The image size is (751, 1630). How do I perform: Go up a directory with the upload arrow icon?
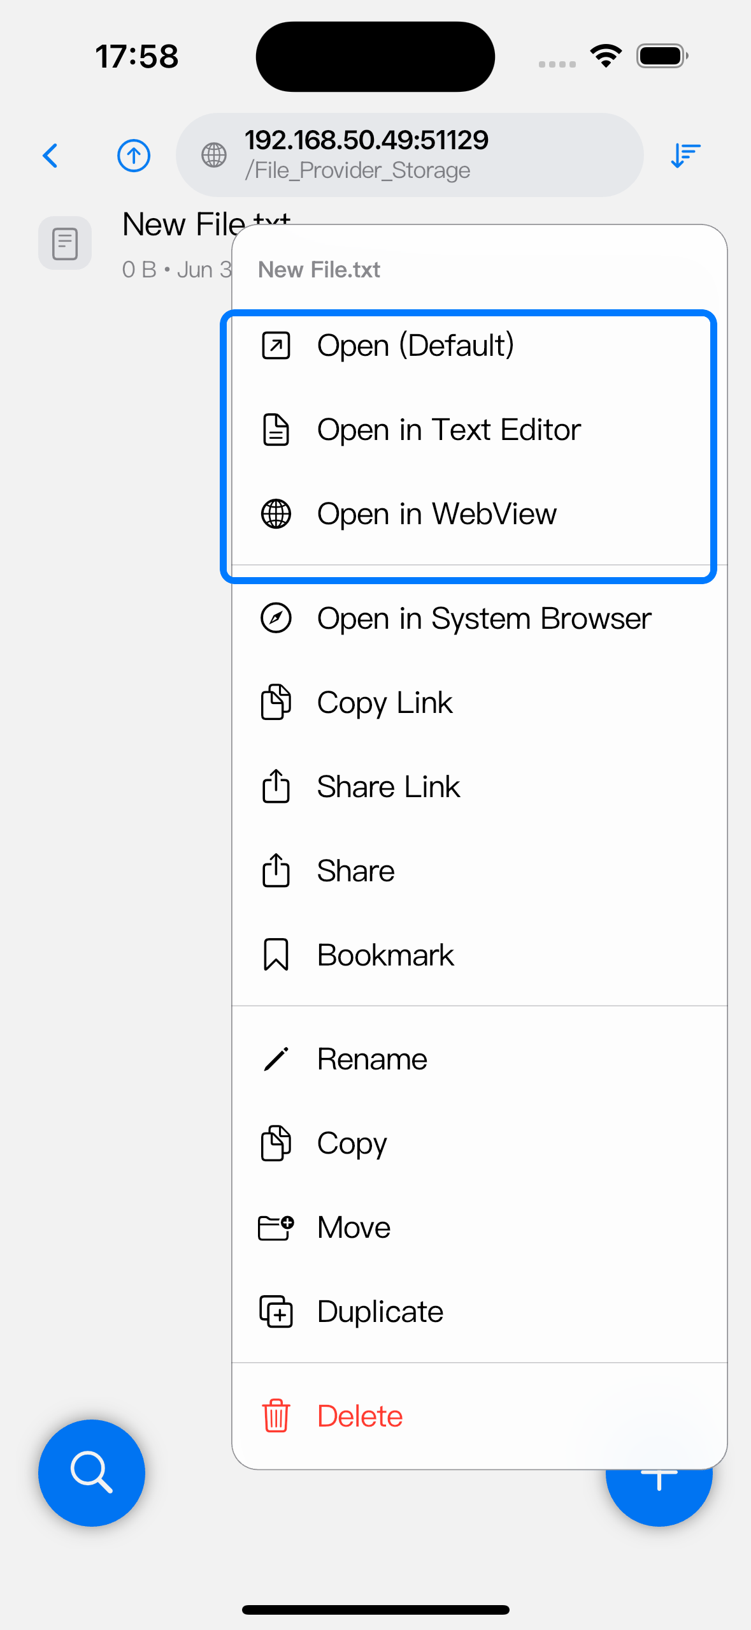click(134, 155)
